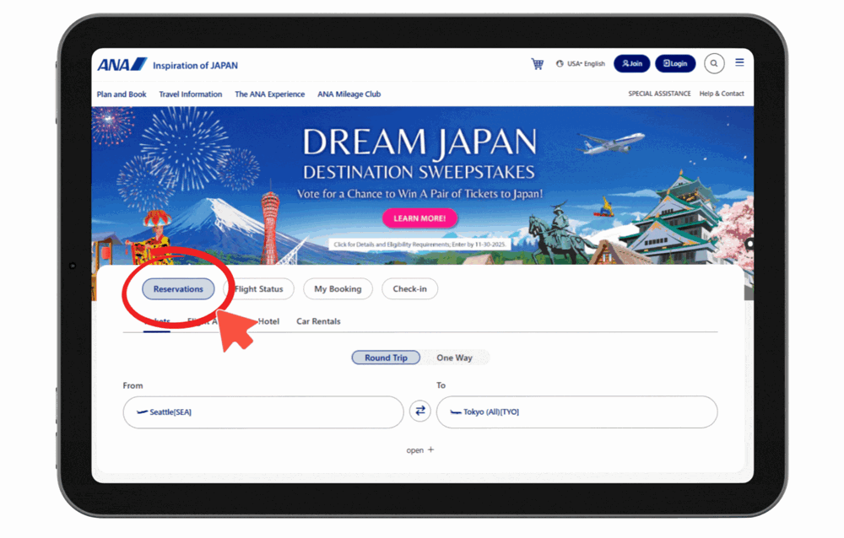The width and height of the screenshot is (844, 538).
Task: Select the Round Trip option
Action: (x=386, y=358)
